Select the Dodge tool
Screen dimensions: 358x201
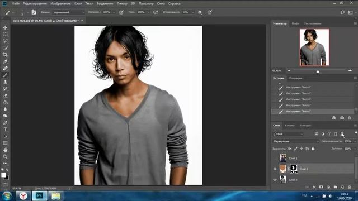tap(5, 116)
